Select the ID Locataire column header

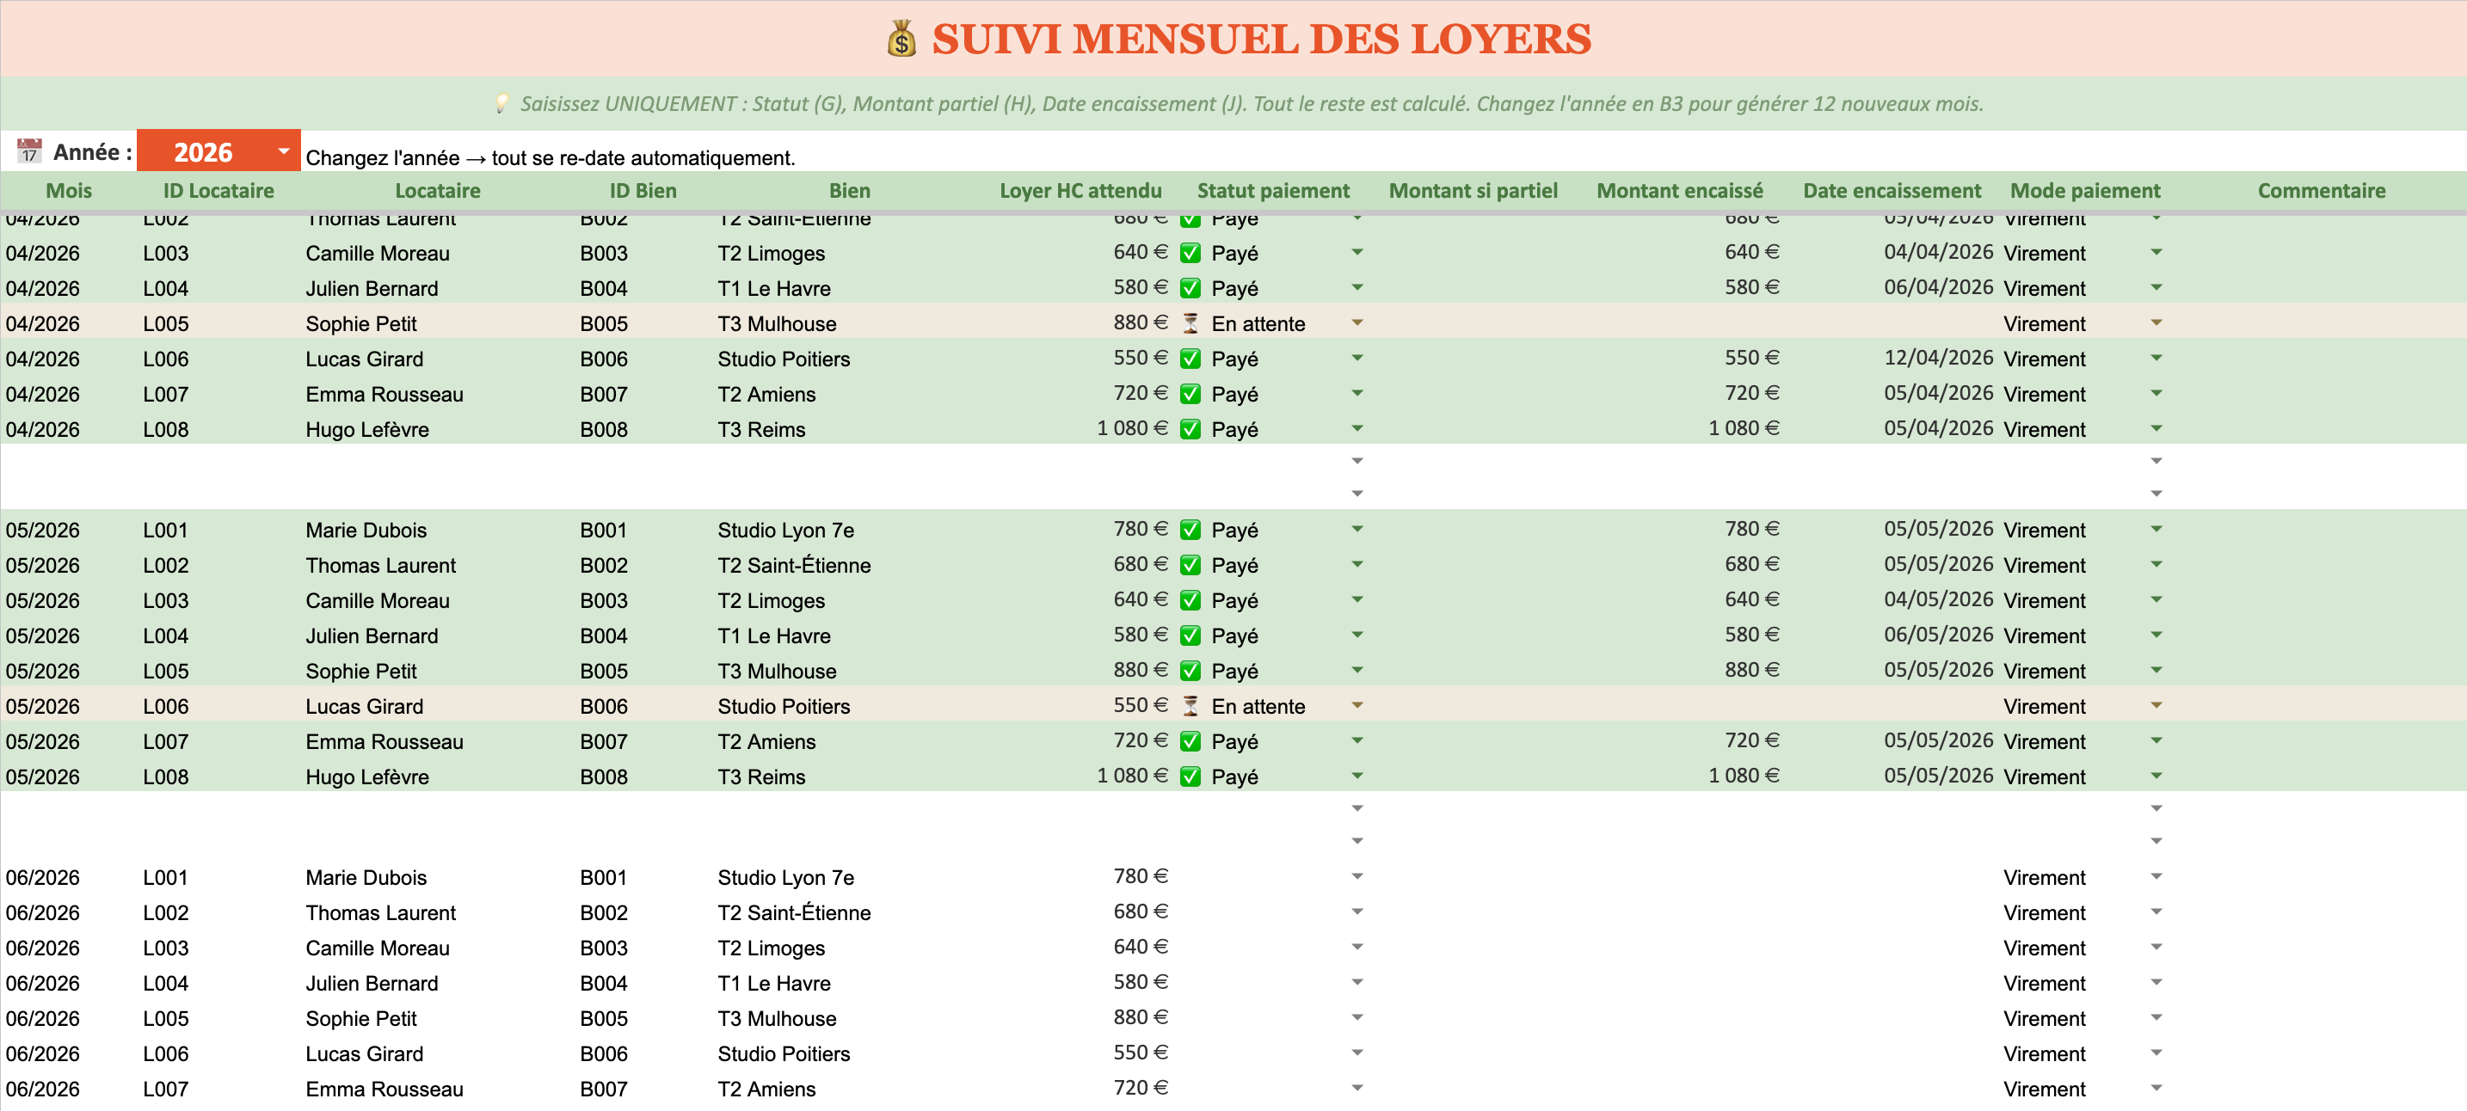(x=218, y=191)
